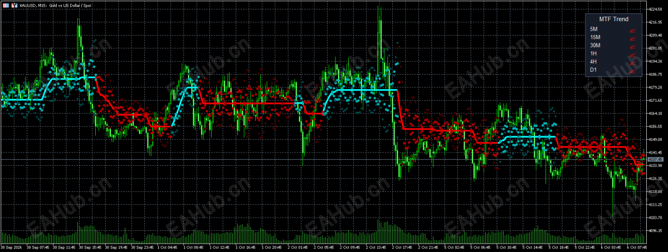Select the 4H row label
668x252 pixels.
(593, 61)
